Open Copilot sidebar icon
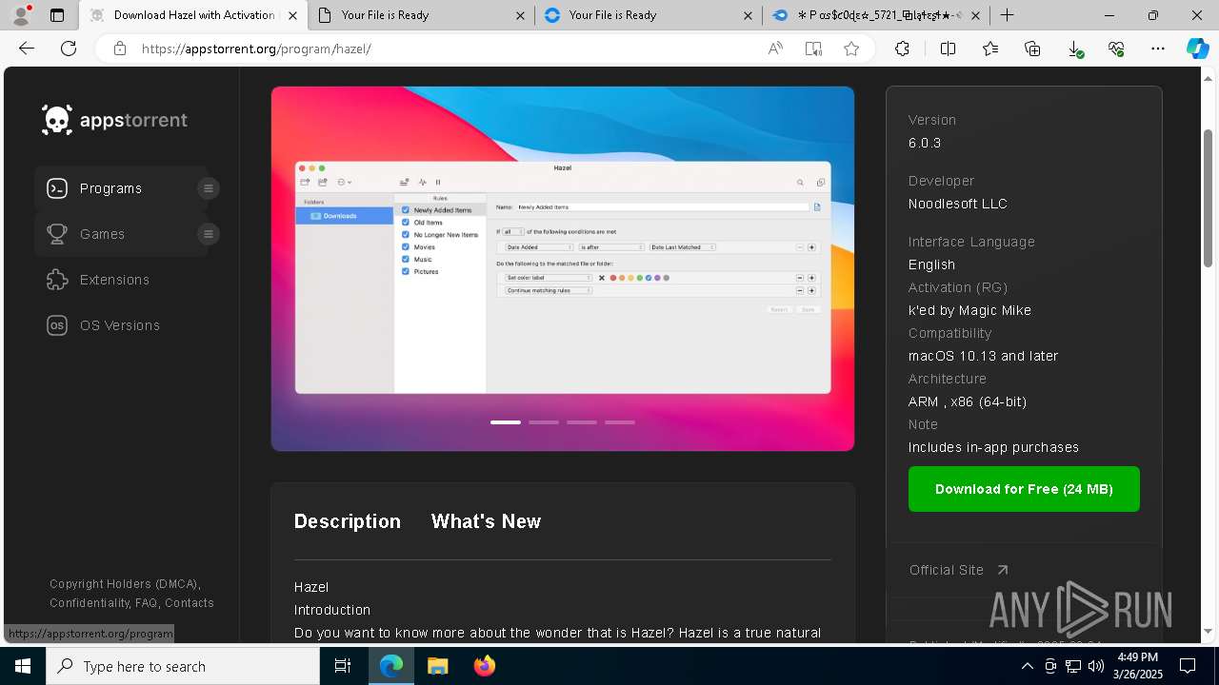 [1197, 49]
